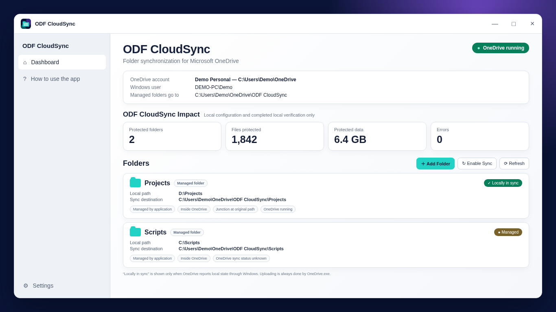Screen dimensions: 556x312
Task: Minimize the ODF CloudSync window
Action: coord(495,24)
